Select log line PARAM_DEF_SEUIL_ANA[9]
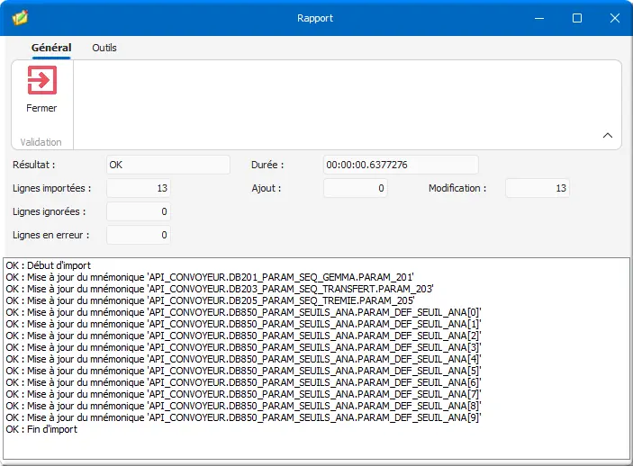The width and height of the screenshot is (633, 466). (x=243, y=417)
